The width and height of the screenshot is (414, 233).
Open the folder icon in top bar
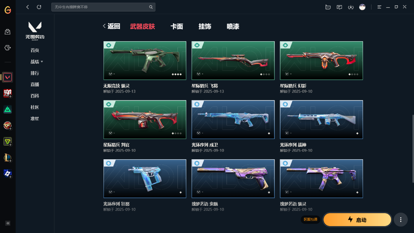[328, 7]
